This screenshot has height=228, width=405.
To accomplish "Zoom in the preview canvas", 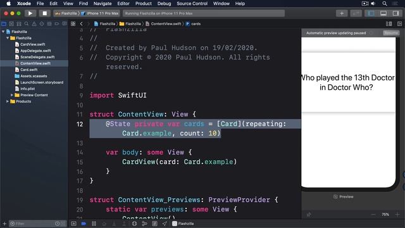I will coord(397,215).
